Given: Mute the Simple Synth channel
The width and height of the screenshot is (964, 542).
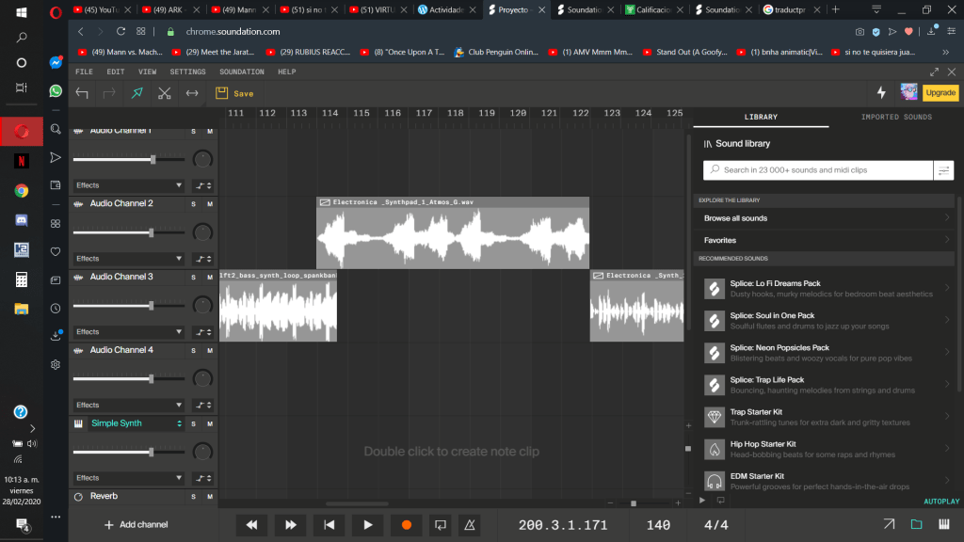Looking at the screenshot, I should (209, 423).
